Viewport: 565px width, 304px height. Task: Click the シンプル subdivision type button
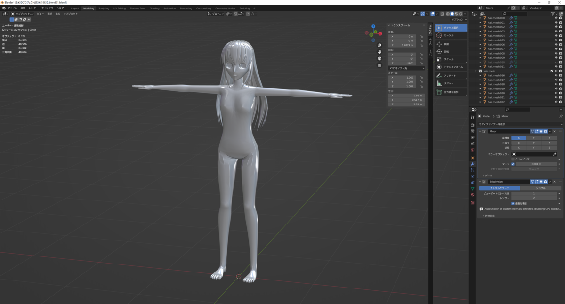541,188
